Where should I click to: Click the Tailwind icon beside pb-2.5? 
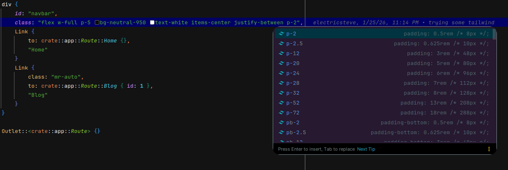281,133
